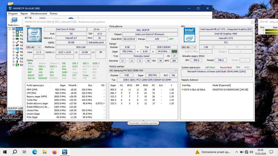The height and width of the screenshot is (156, 278).
Task: Show hidden tray icons chevron
Action: pos(237,152)
